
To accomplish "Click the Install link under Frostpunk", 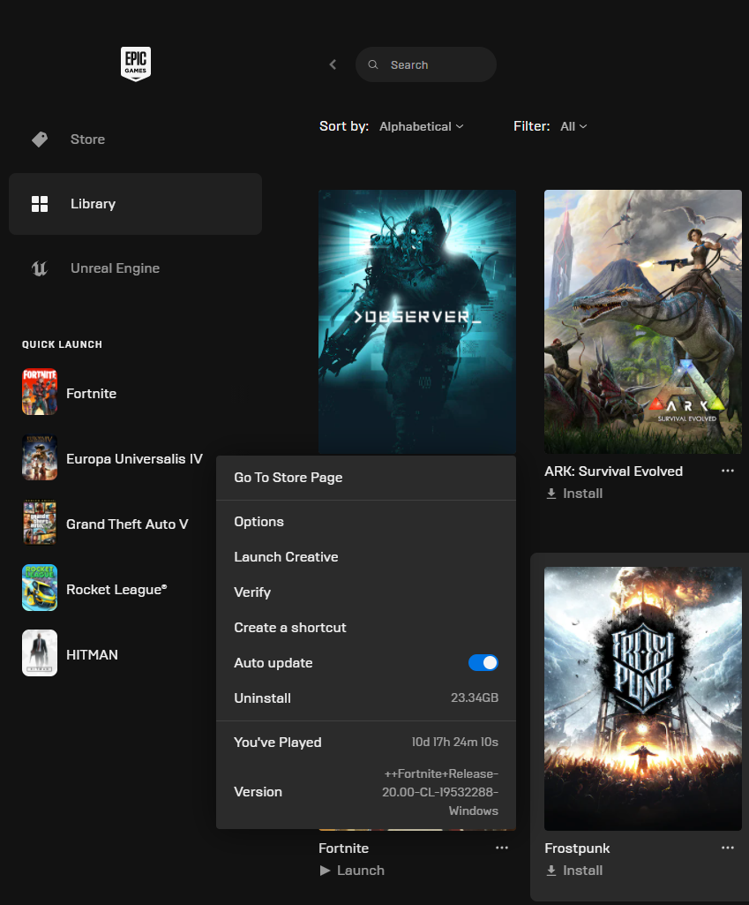I will click(582, 871).
